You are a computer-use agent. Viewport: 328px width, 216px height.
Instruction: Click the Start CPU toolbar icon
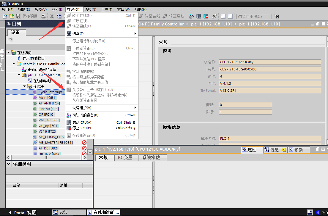coord(199,16)
